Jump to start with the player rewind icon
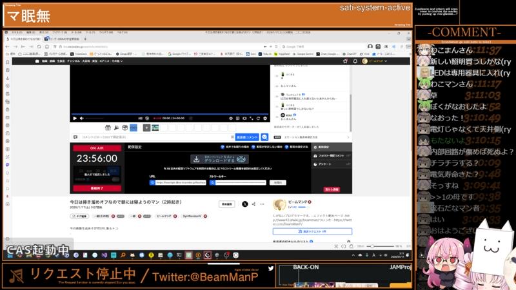Viewport: 516px width, 290px height. click(141, 119)
